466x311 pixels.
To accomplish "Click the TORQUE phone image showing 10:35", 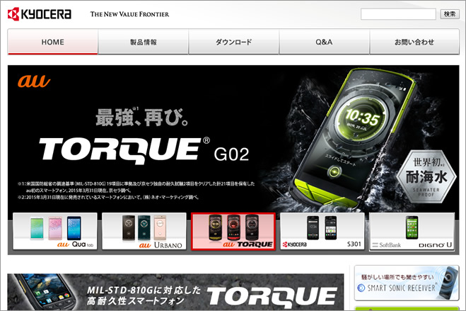I will point(354,140).
